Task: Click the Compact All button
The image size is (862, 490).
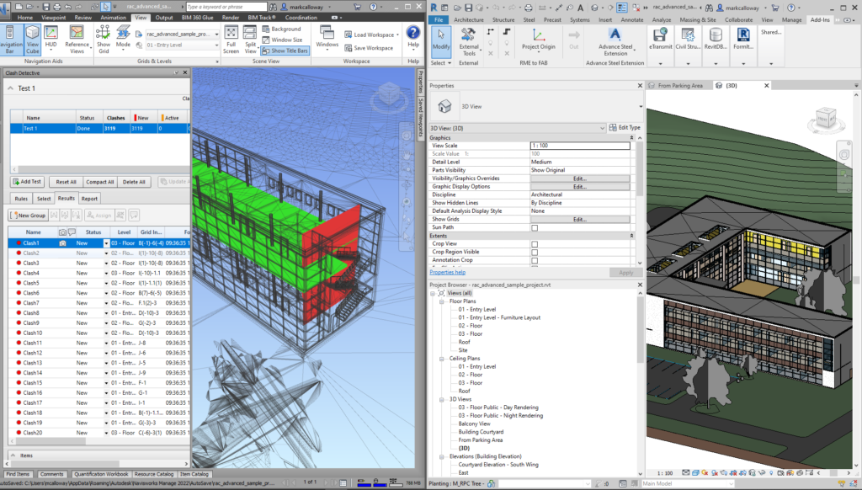Action: point(99,182)
